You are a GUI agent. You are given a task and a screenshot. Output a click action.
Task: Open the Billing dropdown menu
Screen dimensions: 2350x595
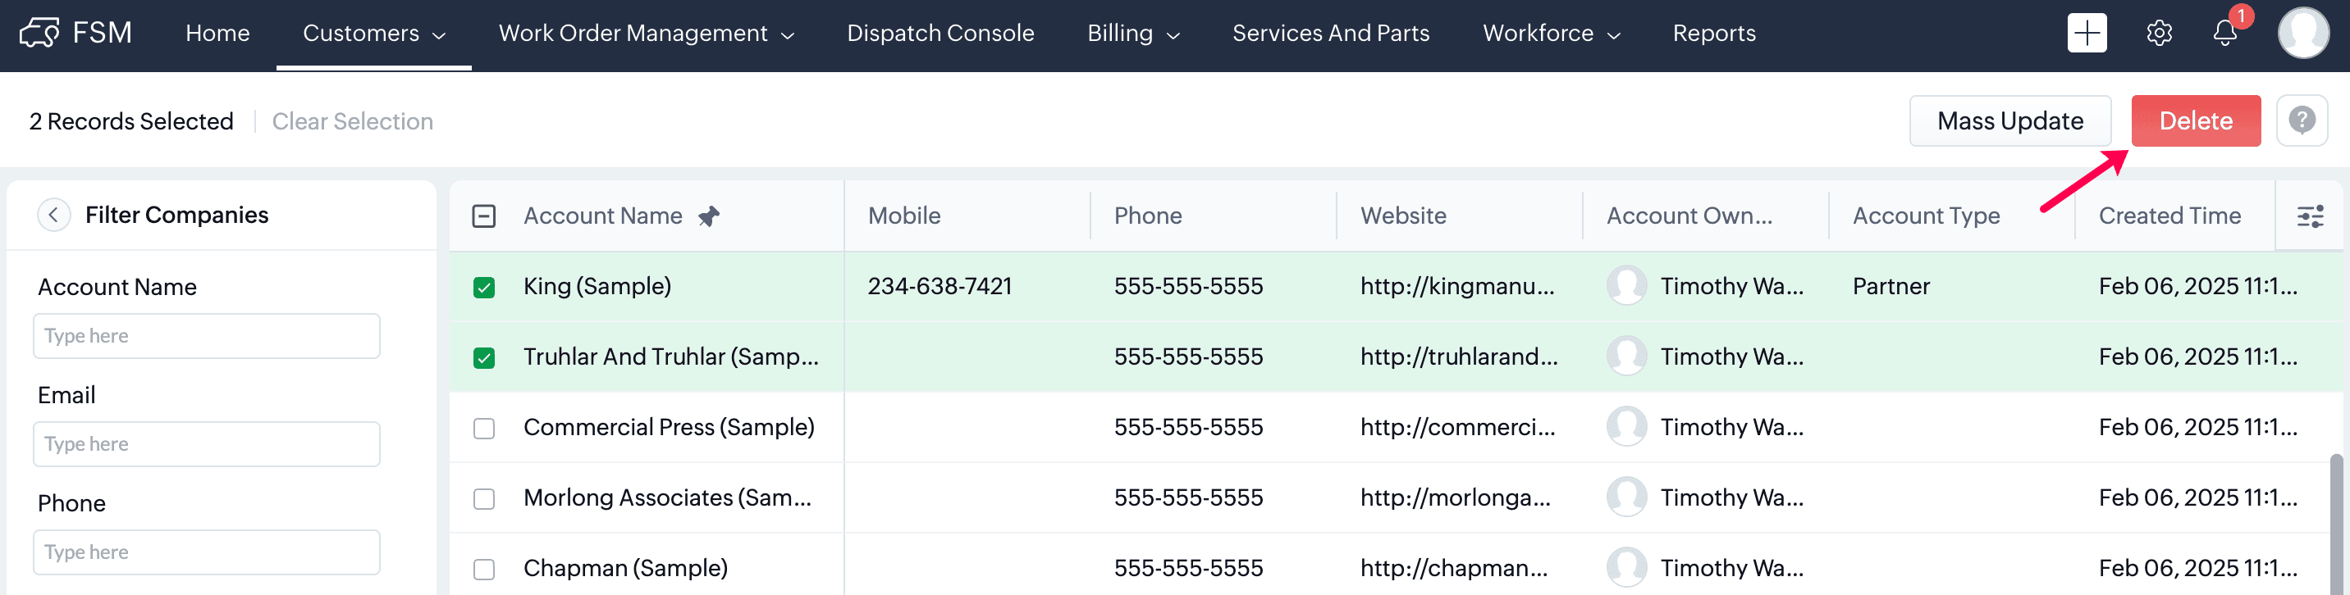point(1133,33)
